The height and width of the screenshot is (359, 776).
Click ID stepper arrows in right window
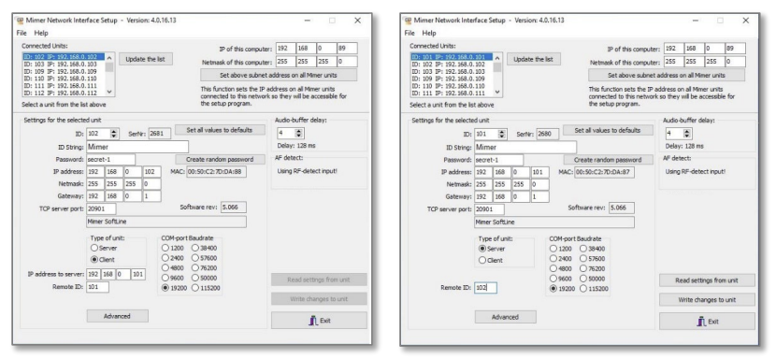coord(502,135)
